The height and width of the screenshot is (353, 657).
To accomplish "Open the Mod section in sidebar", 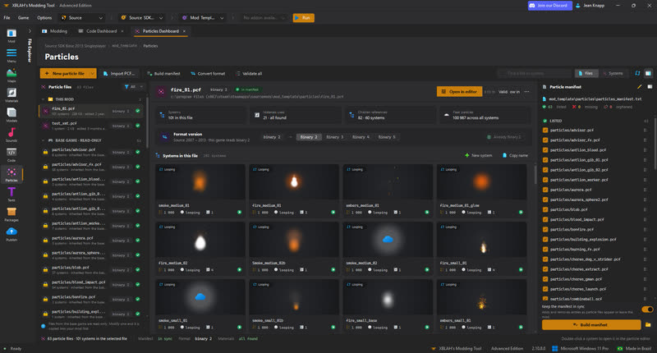I will pos(11,36).
